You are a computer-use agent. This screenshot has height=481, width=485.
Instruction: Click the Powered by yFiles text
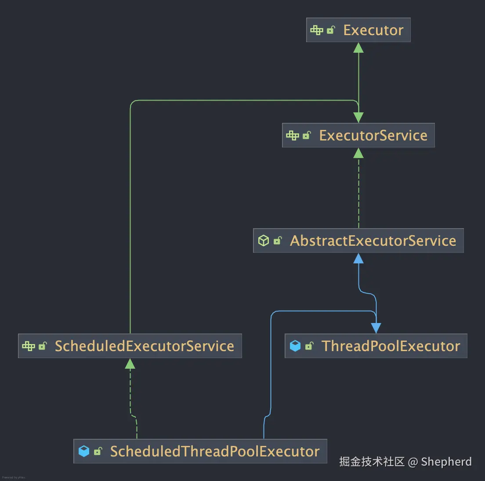pos(14,477)
